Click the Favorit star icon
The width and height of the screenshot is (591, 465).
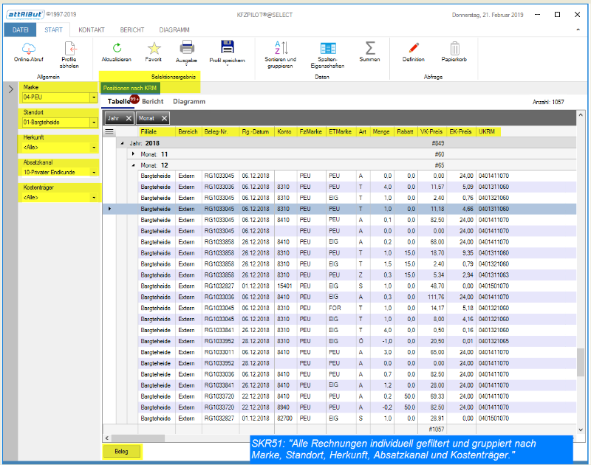coord(154,48)
